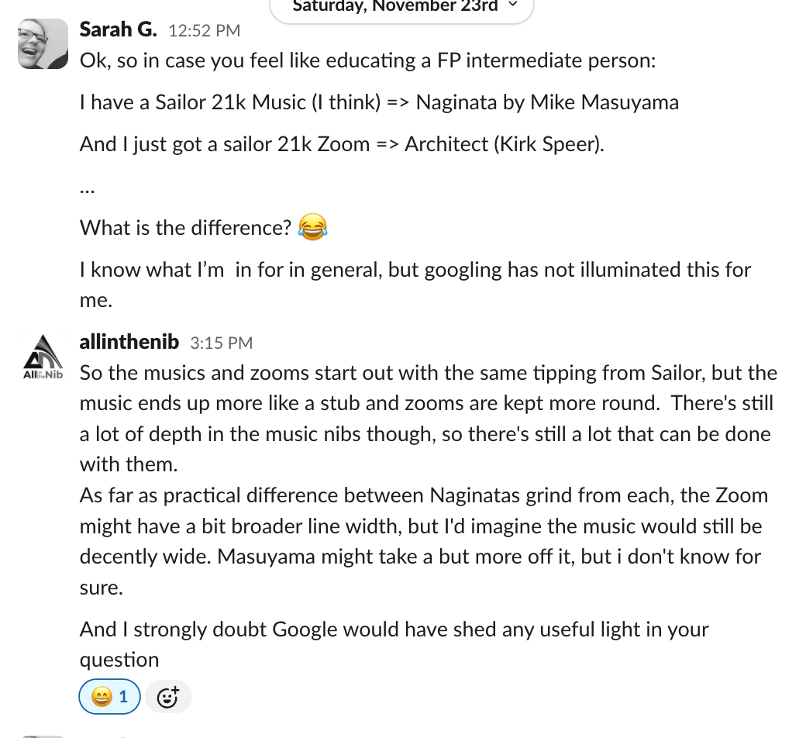Open the Saturday, November 23rd date dropdown
This screenshot has width=806, height=738.
point(401,7)
